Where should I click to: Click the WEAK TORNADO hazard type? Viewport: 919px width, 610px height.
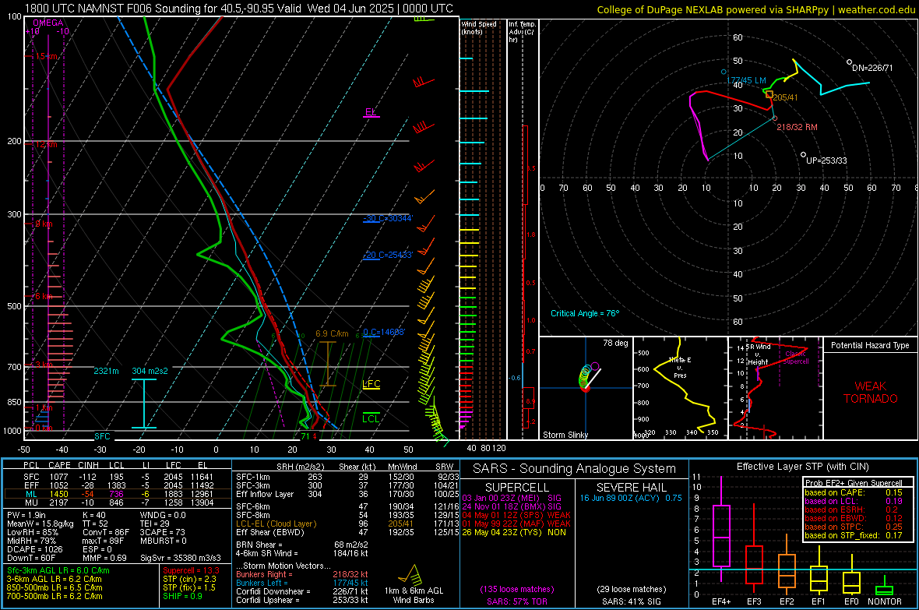tap(871, 393)
